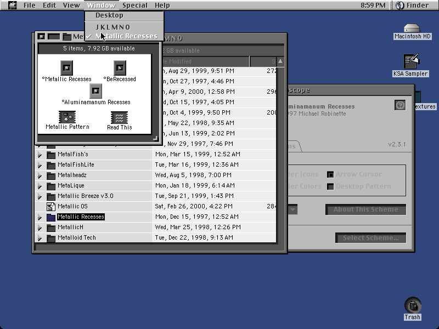Click the Trash icon on the desktop
The image size is (439, 329).
coord(413,305)
